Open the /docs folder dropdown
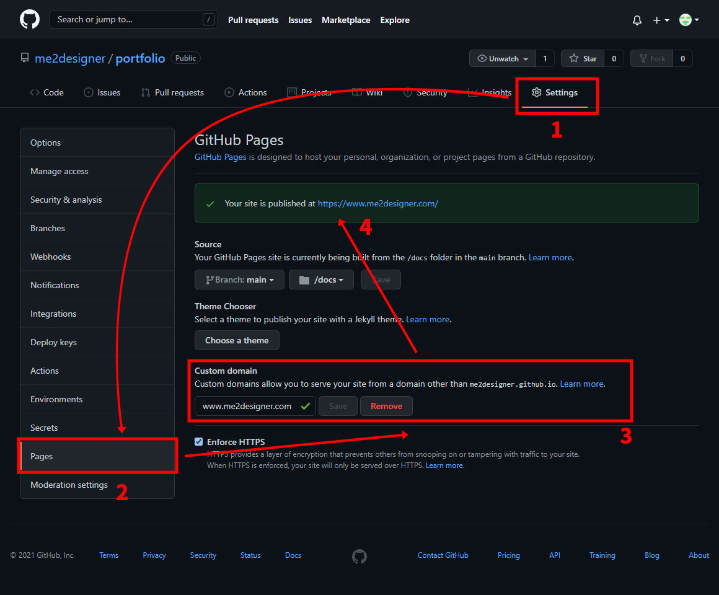719x595 pixels. pyautogui.click(x=321, y=280)
